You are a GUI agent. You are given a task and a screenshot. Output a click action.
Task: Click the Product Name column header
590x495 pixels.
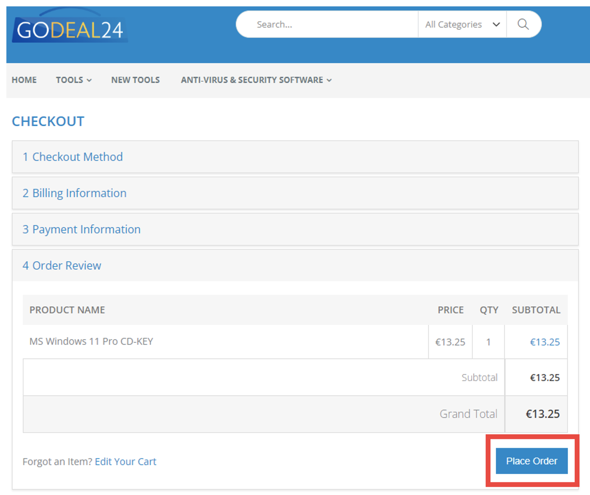(x=67, y=310)
